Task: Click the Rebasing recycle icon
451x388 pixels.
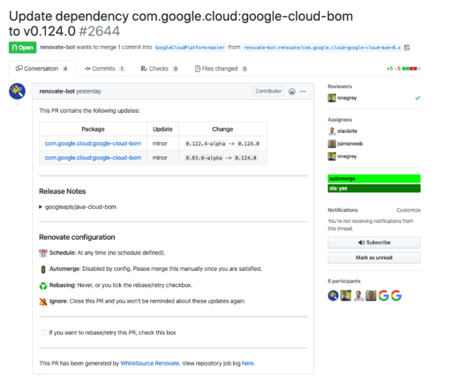Action: tap(43, 286)
